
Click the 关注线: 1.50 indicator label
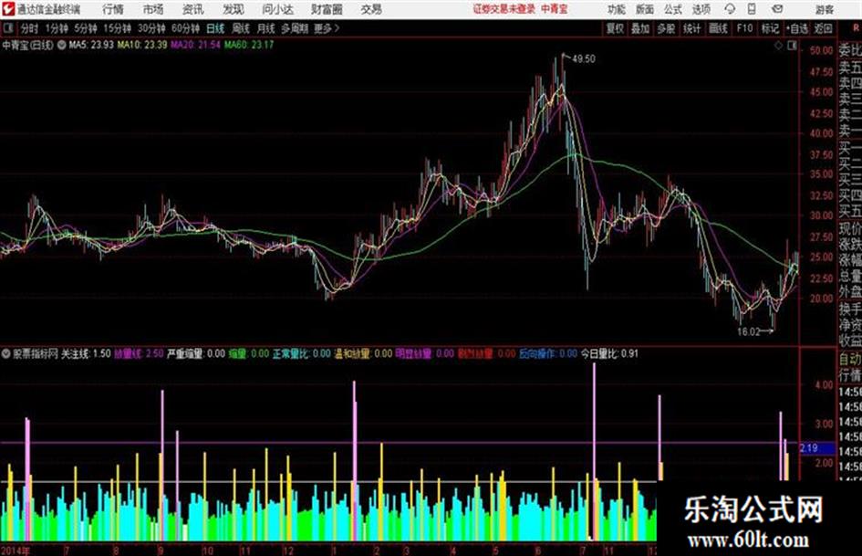click(85, 353)
